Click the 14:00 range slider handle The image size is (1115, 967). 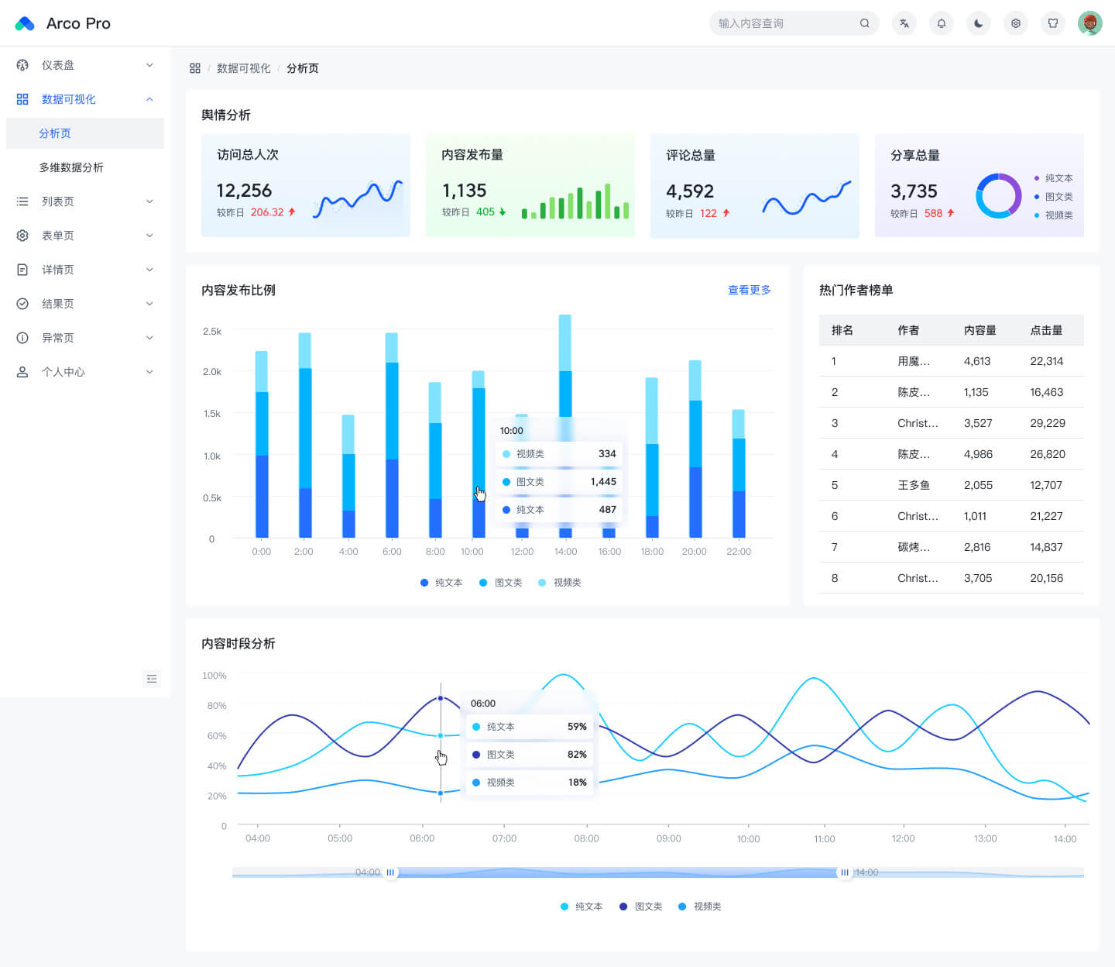click(x=844, y=872)
